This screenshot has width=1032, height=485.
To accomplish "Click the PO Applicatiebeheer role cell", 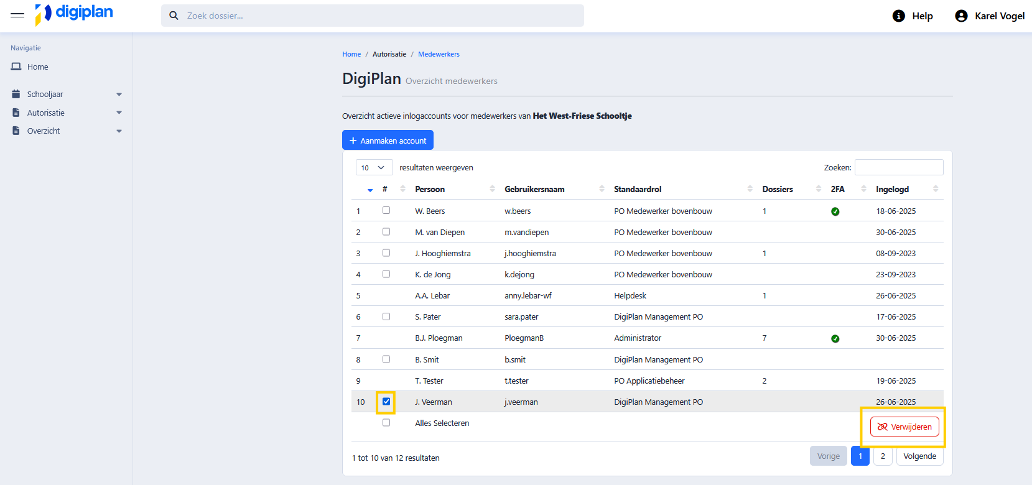I will (x=649, y=381).
